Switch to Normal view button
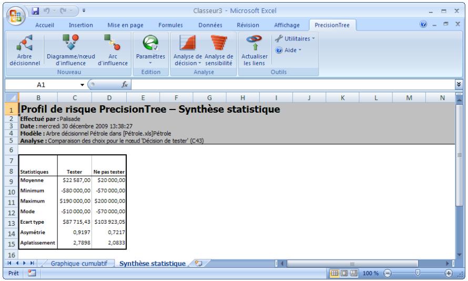Screen dimensions: 468x281 click(x=334, y=273)
